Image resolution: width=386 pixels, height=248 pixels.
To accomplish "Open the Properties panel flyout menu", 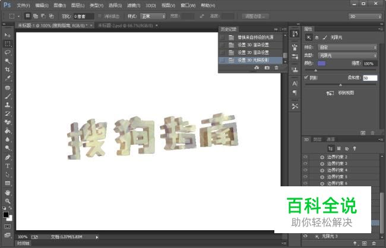I will 380,29.
